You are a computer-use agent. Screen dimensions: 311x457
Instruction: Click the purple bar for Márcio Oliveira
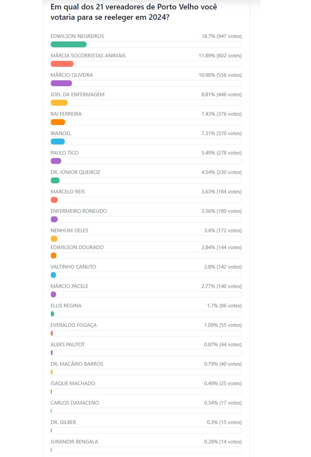[x=61, y=83]
